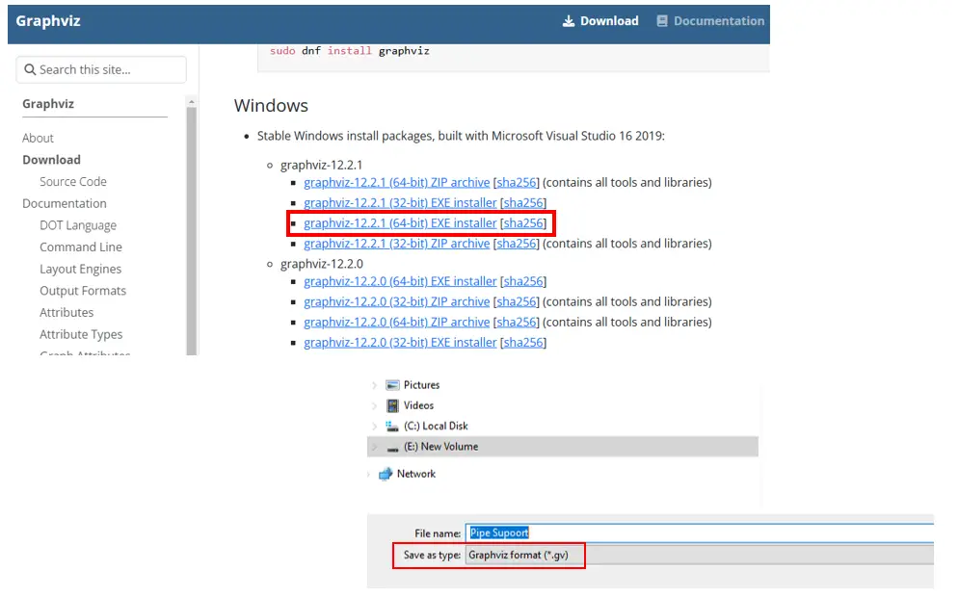Expand the Pictures tree node

[374, 385]
